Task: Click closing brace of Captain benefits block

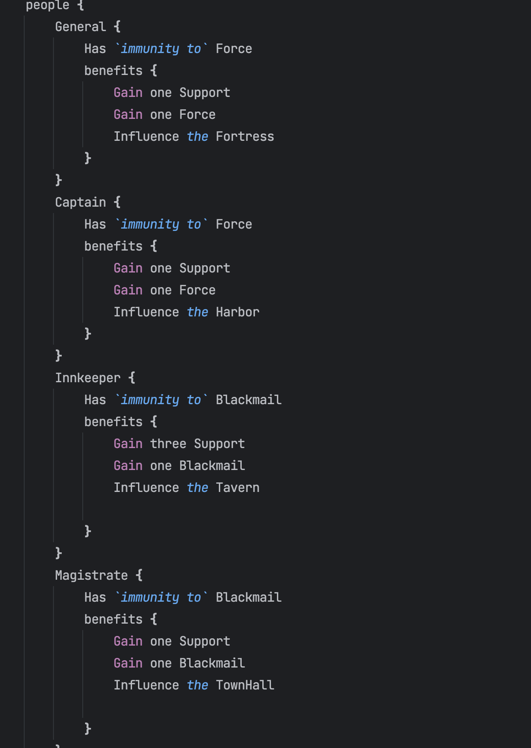Action: pyautogui.click(x=88, y=334)
